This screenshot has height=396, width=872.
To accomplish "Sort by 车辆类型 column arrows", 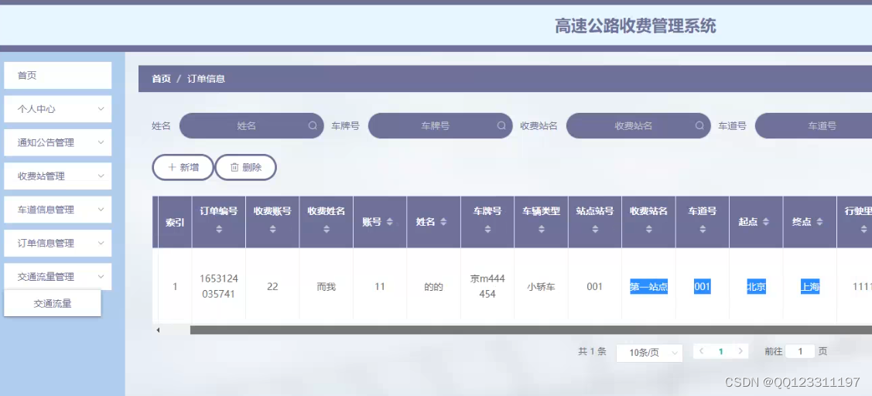I will pos(541,229).
